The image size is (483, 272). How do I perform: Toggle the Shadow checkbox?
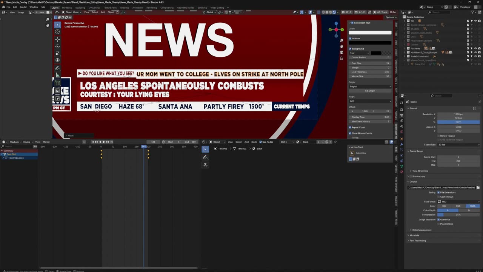pos(350,39)
